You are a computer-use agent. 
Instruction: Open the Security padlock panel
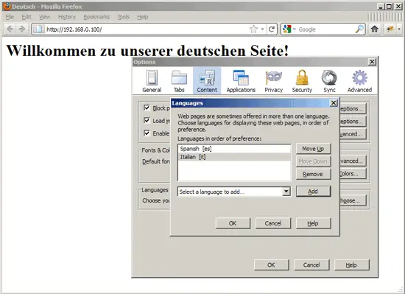[302, 81]
